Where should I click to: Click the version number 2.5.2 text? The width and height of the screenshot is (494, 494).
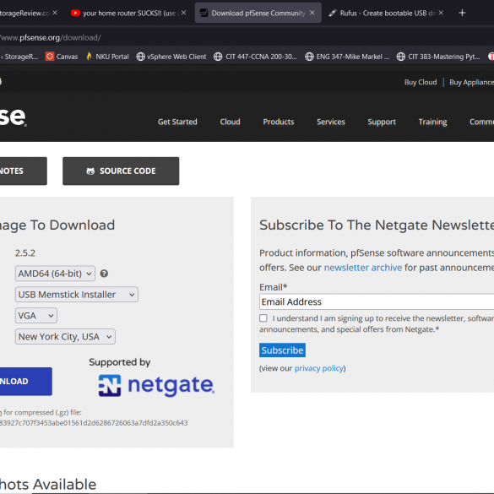(x=25, y=253)
